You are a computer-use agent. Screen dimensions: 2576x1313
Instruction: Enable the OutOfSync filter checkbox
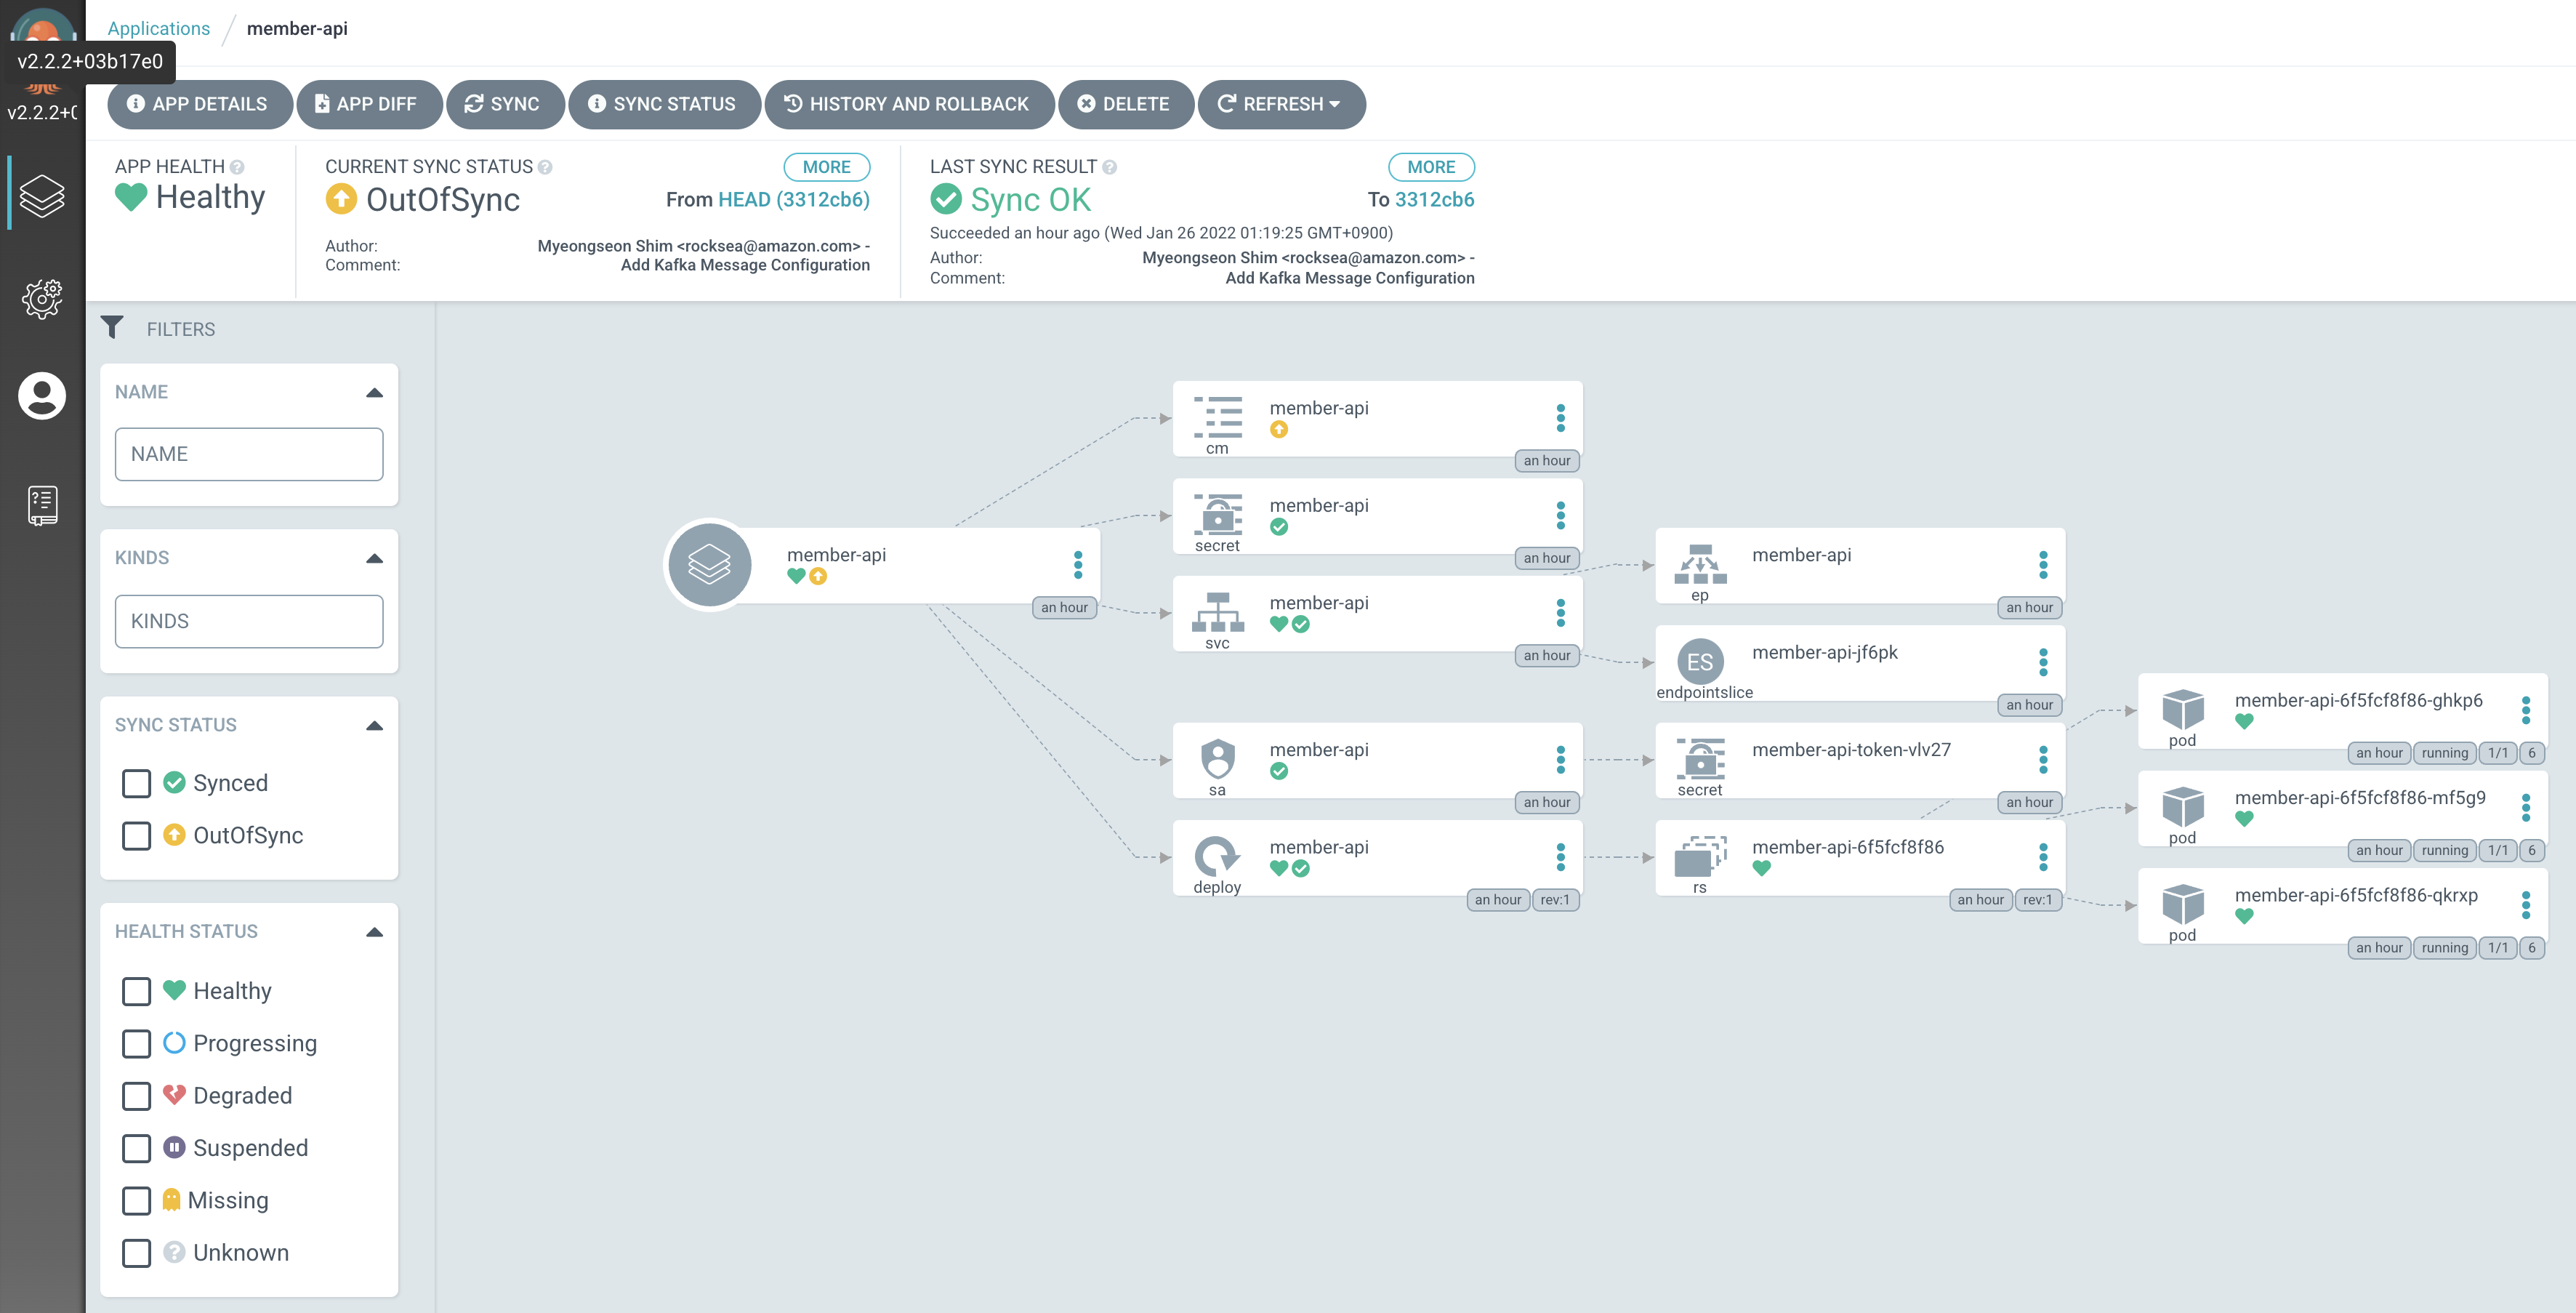tap(137, 835)
